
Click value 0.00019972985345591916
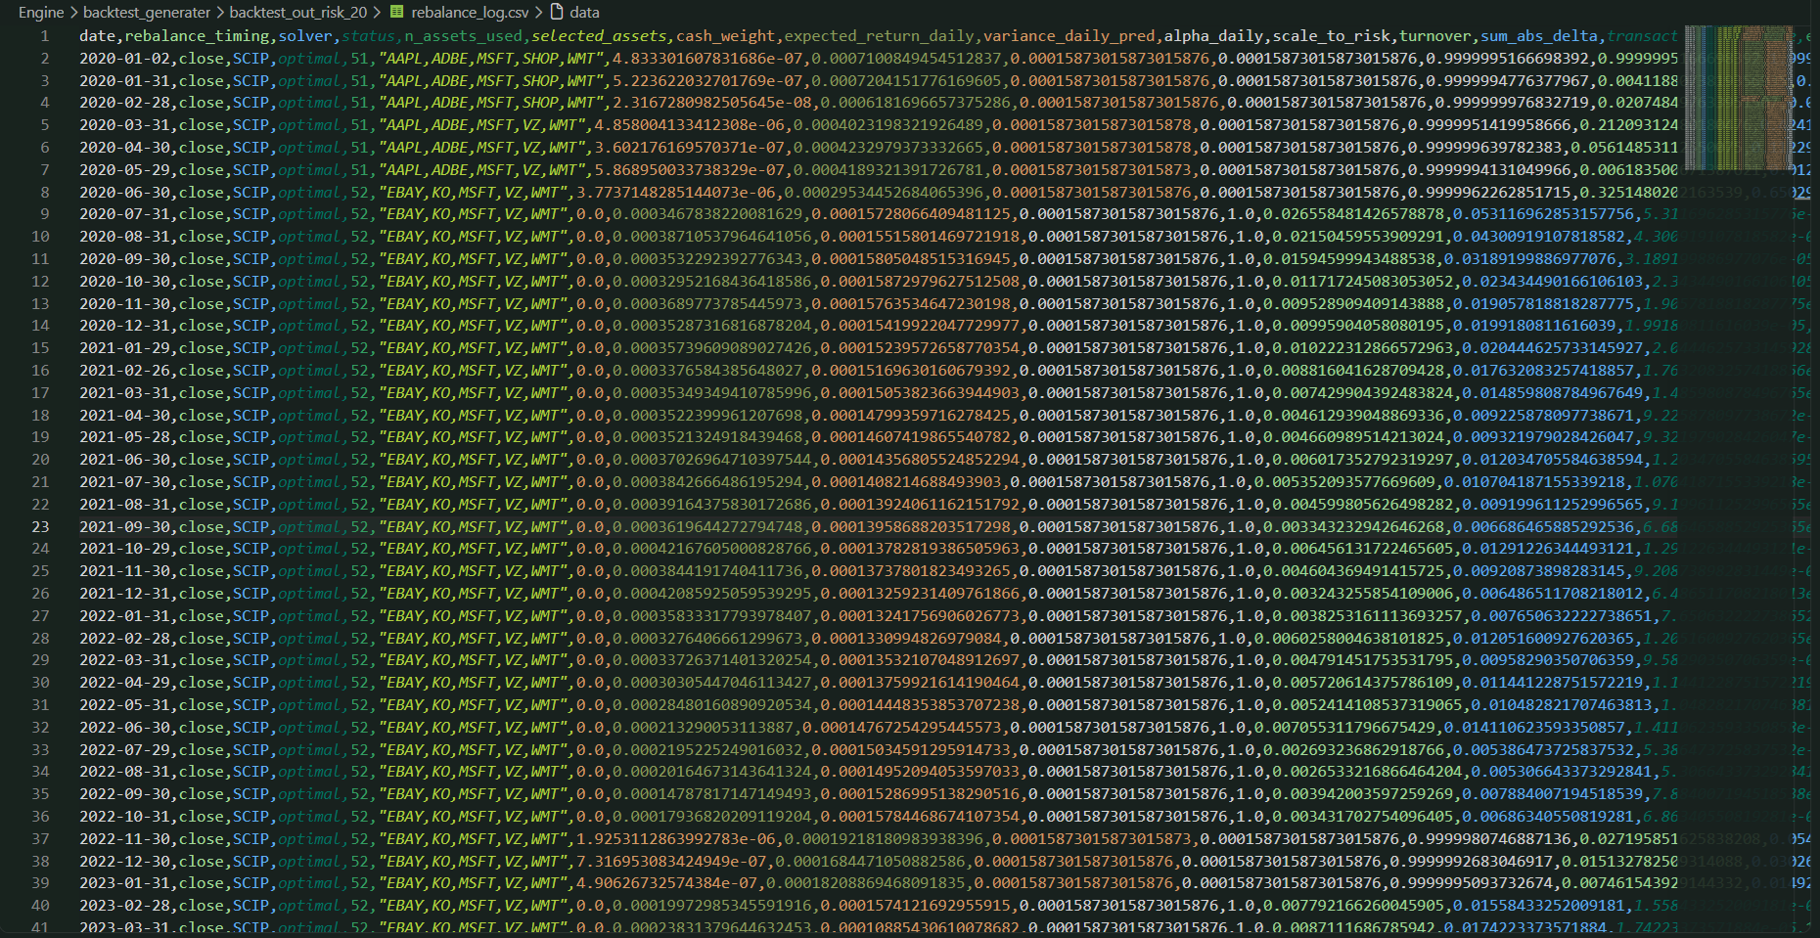click(712, 905)
